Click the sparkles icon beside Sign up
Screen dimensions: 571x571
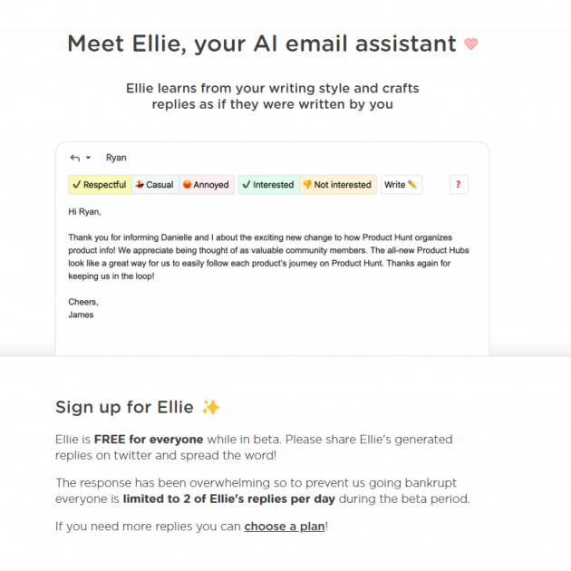tap(210, 407)
